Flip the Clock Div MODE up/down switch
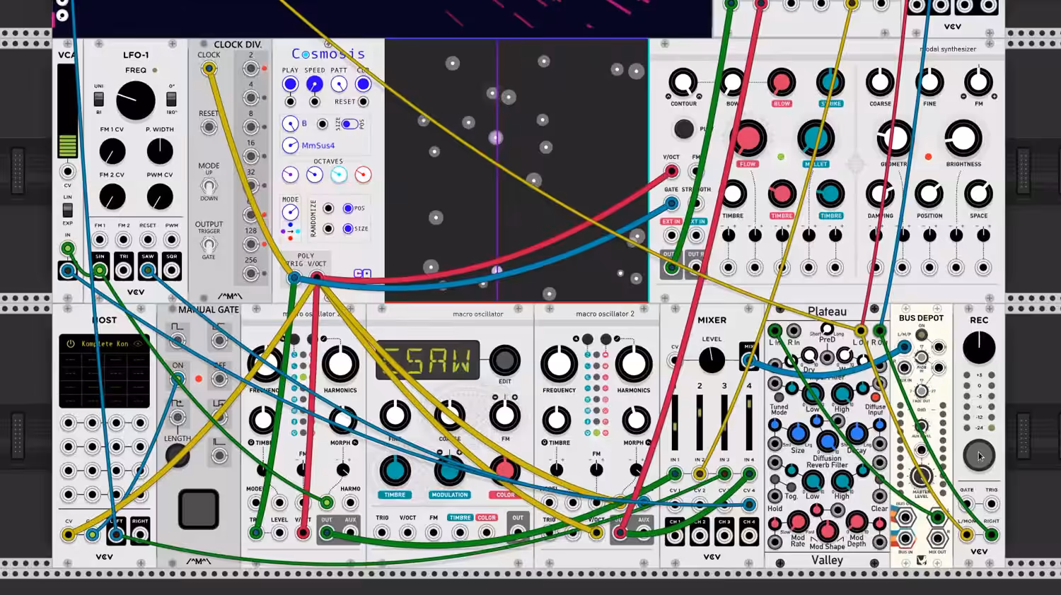 click(x=209, y=186)
